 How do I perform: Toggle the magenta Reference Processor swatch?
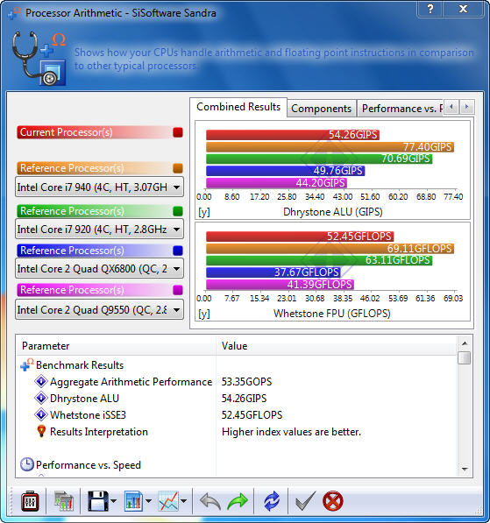tap(178, 290)
